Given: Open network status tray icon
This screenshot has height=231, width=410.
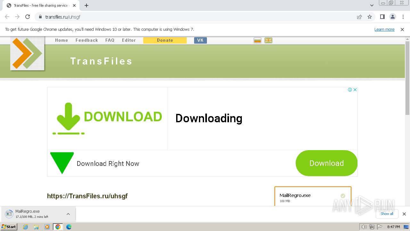Looking at the screenshot, I should (372, 227).
